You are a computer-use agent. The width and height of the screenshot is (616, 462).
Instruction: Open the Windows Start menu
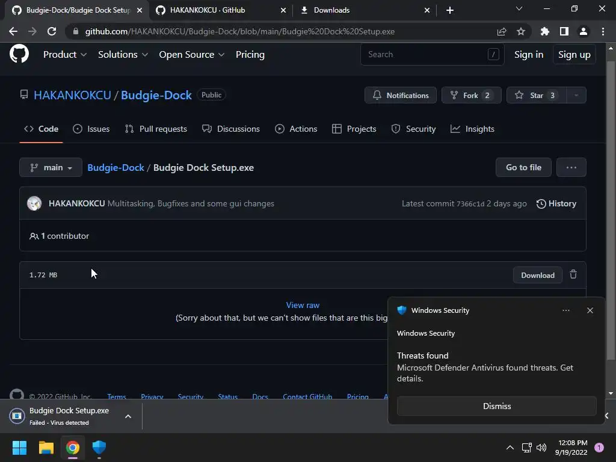19,448
